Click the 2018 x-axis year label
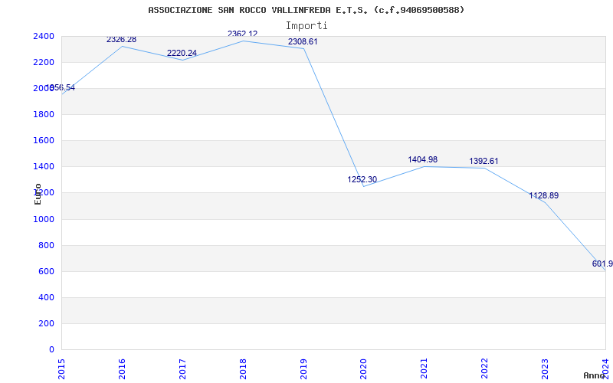The width and height of the screenshot is (613, 383). coord(243,368)
